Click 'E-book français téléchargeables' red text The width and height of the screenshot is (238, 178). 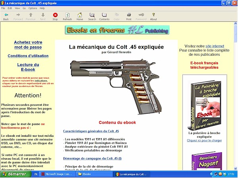[204, 65]
